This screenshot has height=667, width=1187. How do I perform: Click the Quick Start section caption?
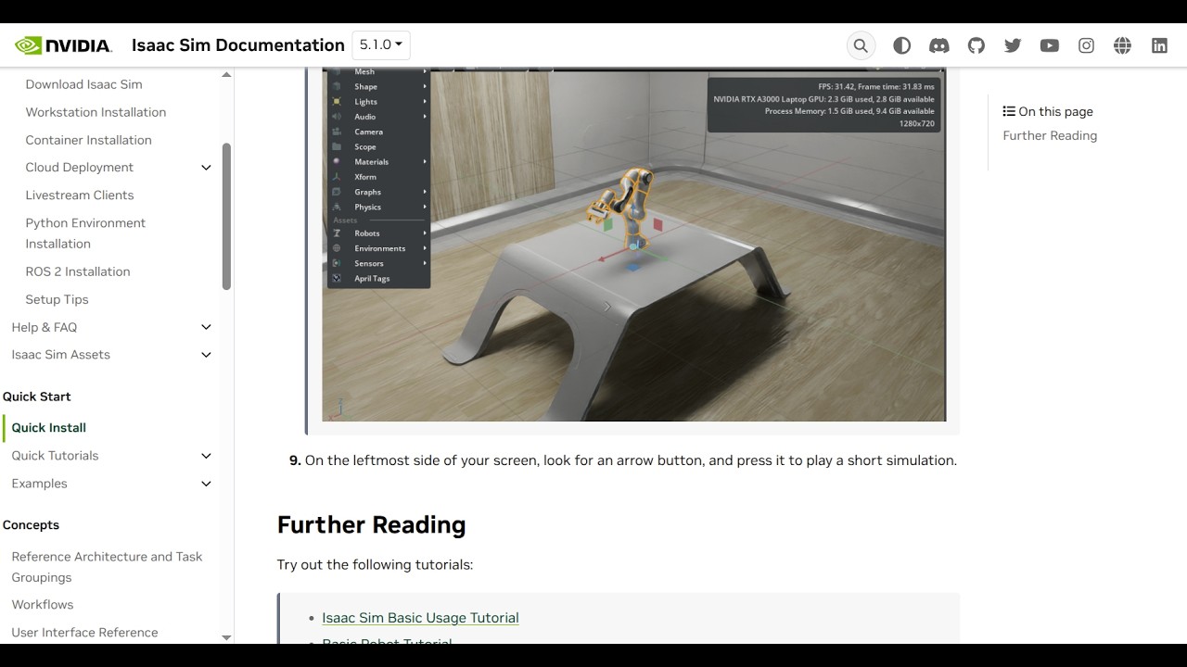[37, 396]
